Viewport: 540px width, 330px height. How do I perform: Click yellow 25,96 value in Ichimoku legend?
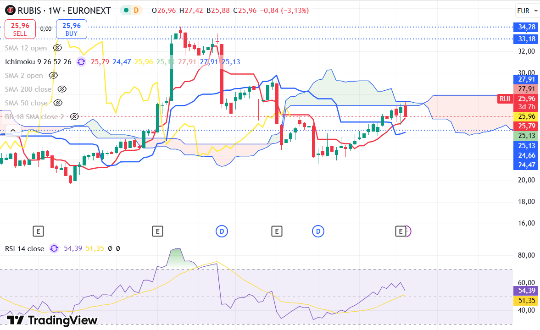pyautogui.click(x=144, y=62)
